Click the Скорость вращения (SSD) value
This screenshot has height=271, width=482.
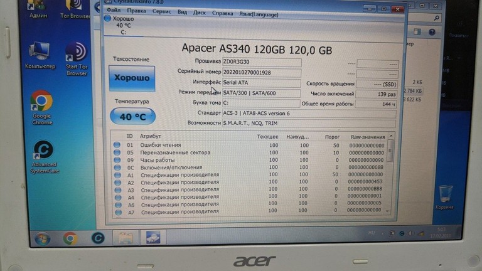click(x=377, y=84)
